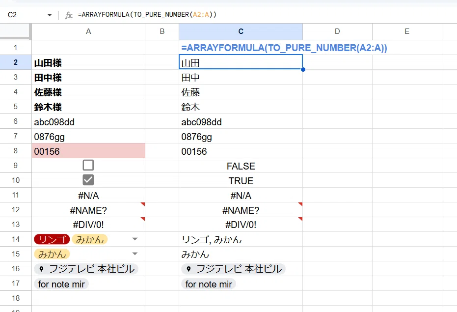Image resolution: width=457 pixels, height=312 pixels.
Task: Select cell C12 #NAME?
Action: pos(241,210)
